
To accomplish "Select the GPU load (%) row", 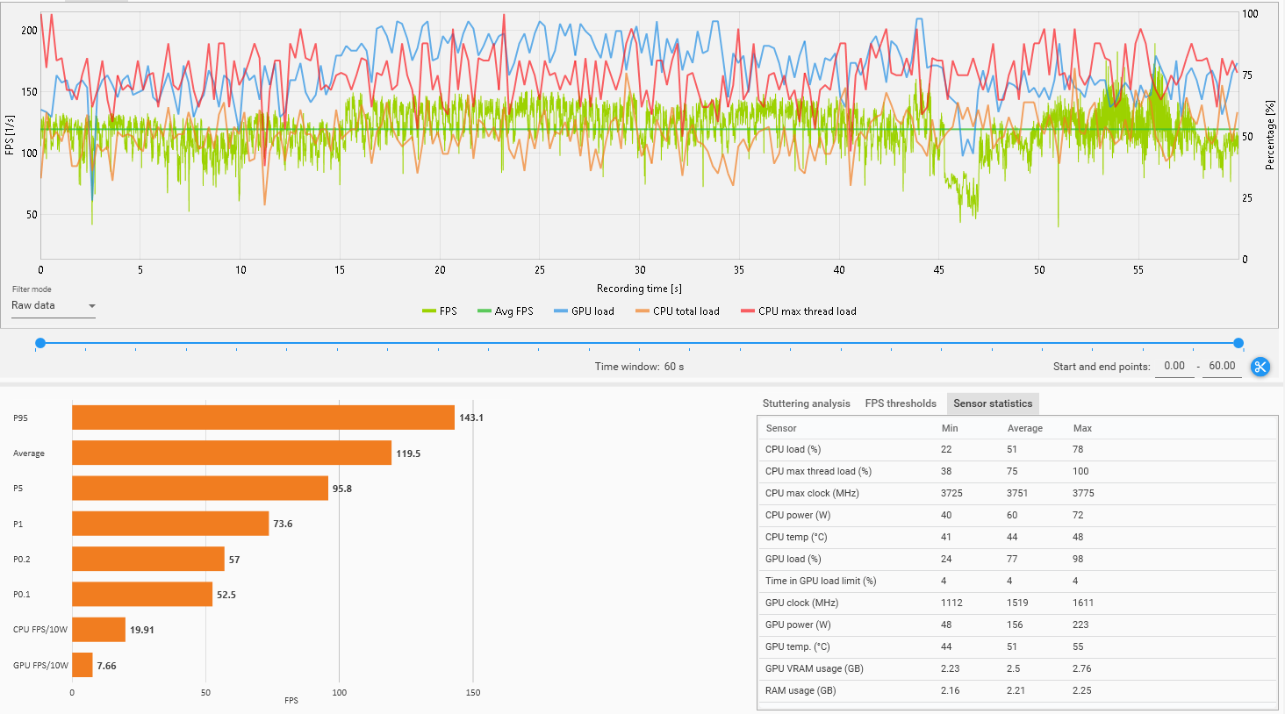I will pos(1018,559).
